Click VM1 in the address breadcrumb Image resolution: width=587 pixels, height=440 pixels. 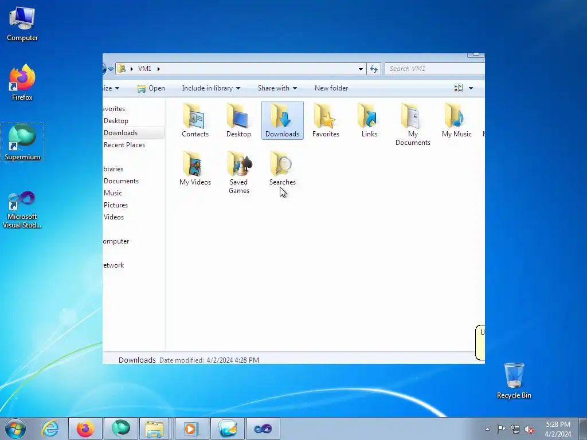(x=144, y=69)
